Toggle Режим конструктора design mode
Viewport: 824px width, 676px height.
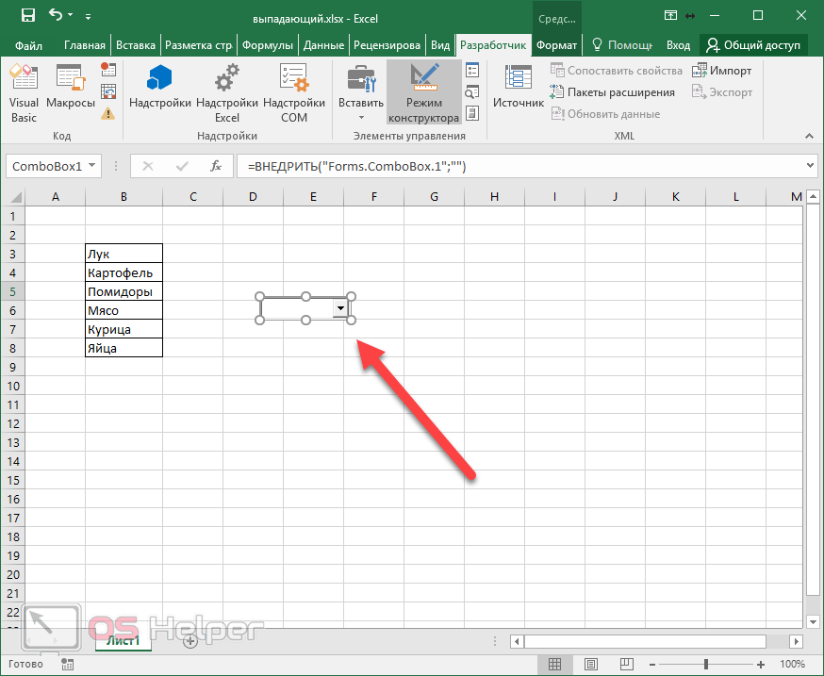pyautogui.click(x=424, y=93)
